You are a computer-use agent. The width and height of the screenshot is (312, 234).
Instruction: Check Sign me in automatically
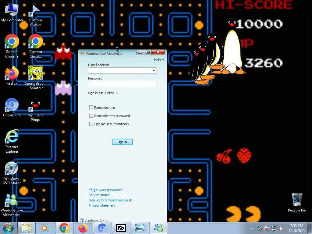pyautogui.click(x=91, y=124)
